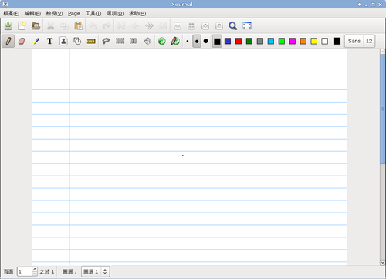Click the vertical scrollbar handle
This screenshot has width=386, height=279.
click(x=383, y=109)
